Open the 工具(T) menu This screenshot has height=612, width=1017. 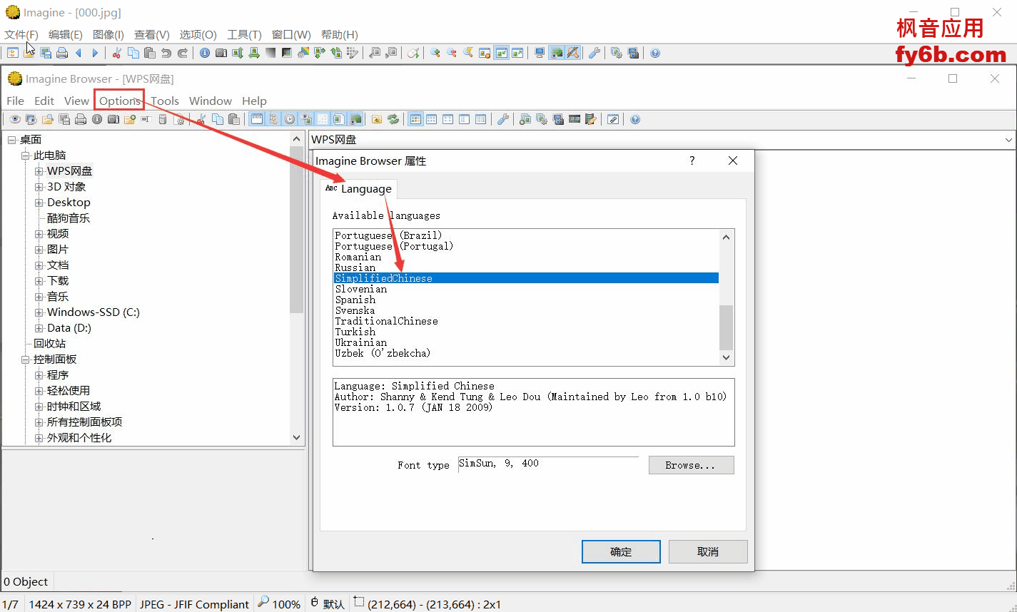point(244,34)
